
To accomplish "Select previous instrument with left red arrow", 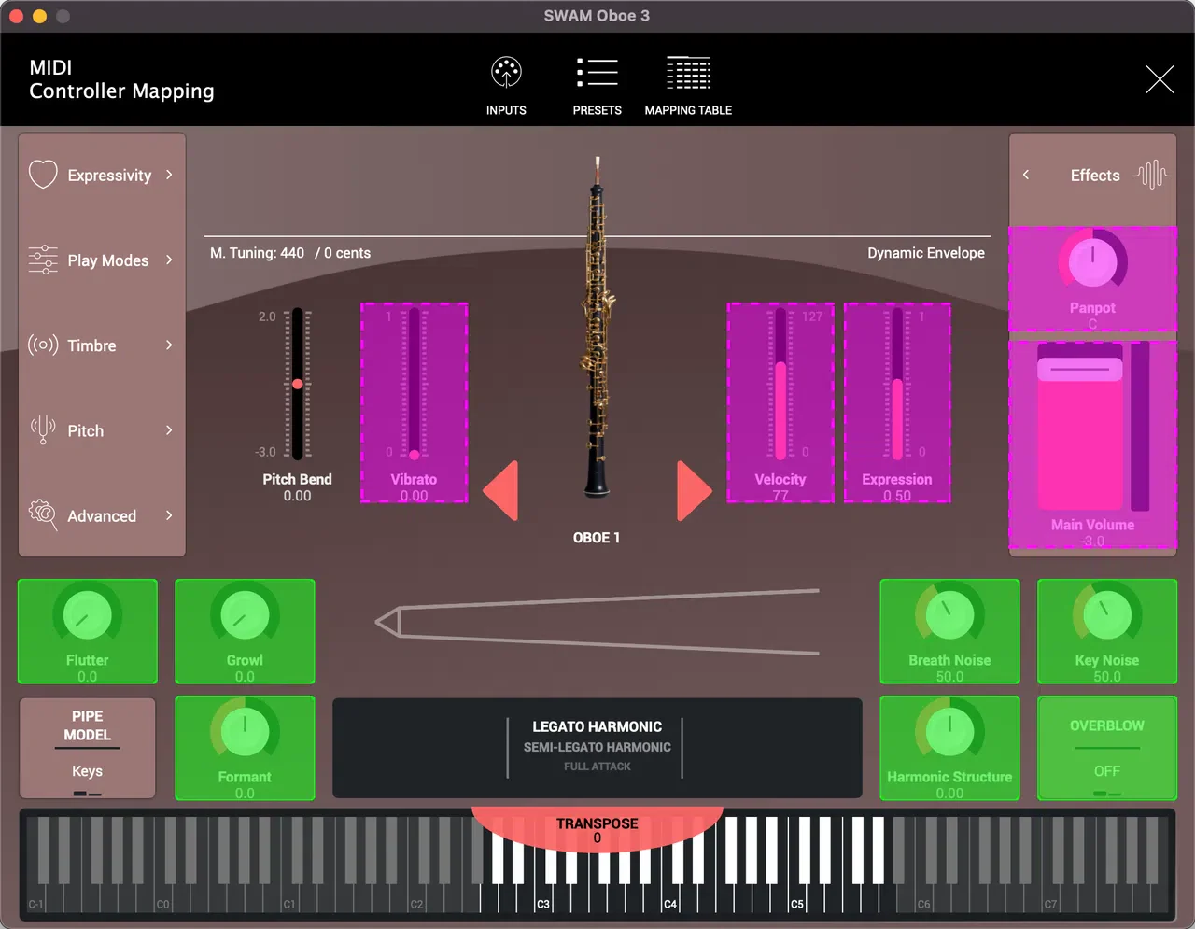I will pyautogui.click(x=501, y=490).
